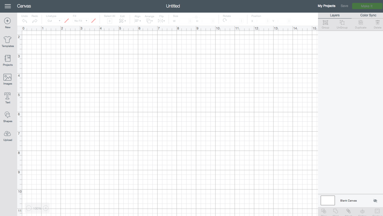
Task: Click the Width size stepper
Action: (x=190, y=21)
